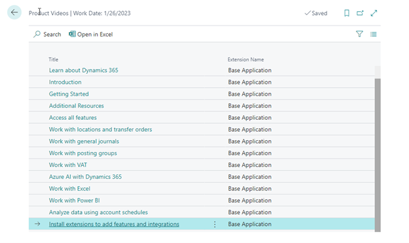Select Base Application cell in Getting Started row

click(250, 94)
